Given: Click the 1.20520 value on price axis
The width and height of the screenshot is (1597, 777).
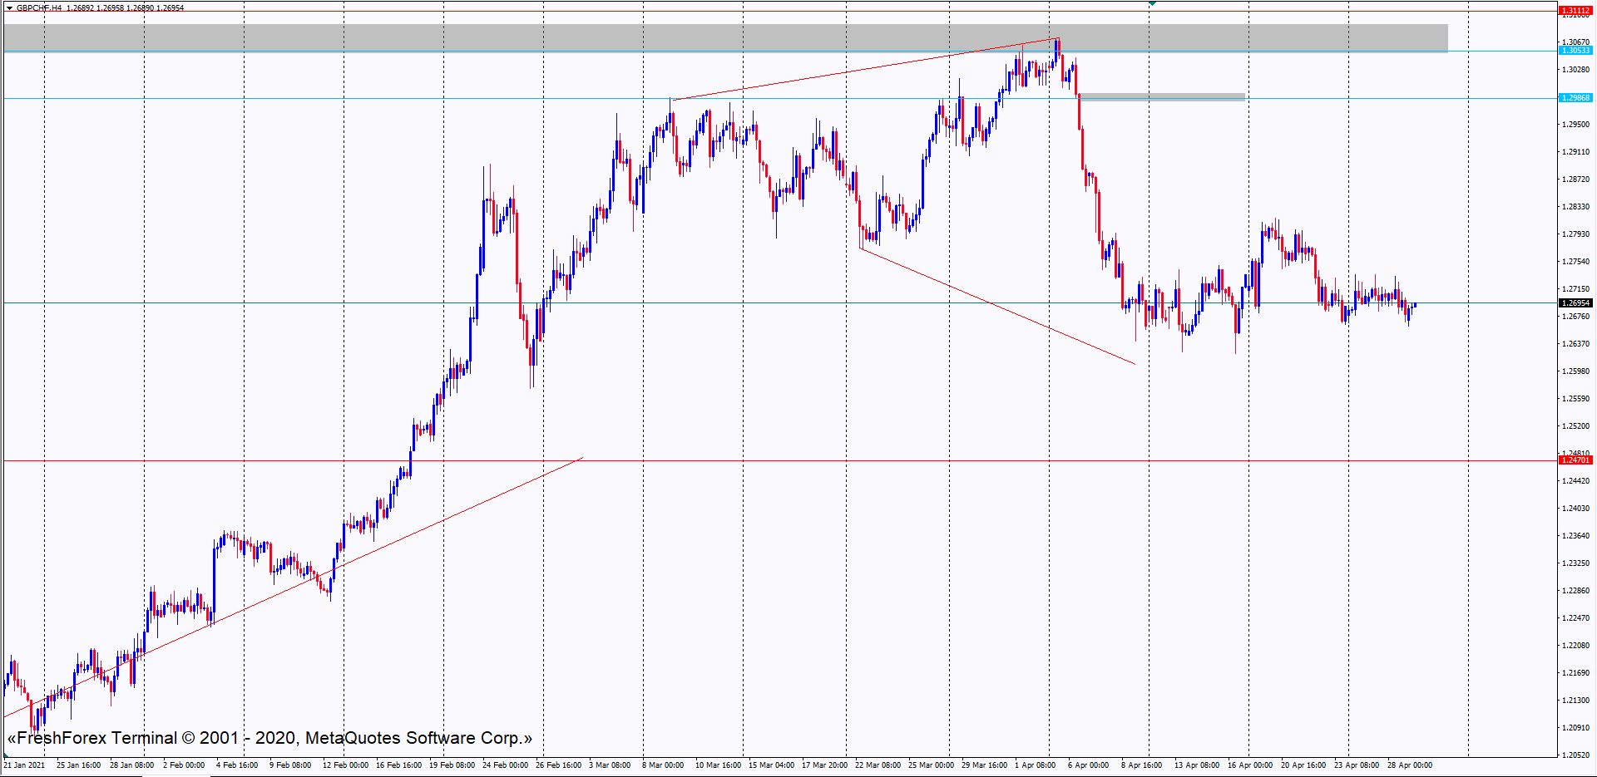Looking at the screenshot, I should pyautogui.click(x=1575, y=755).
